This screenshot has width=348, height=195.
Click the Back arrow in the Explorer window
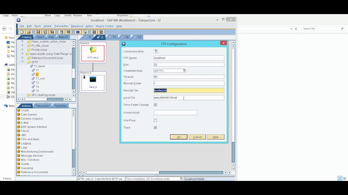coord(4,28)
